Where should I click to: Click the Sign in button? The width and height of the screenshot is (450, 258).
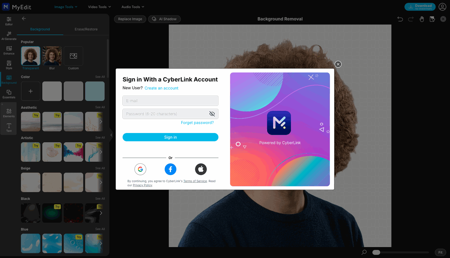[x=170, y=137]
